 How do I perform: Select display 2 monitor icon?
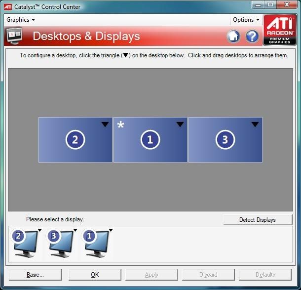point(25,244)
